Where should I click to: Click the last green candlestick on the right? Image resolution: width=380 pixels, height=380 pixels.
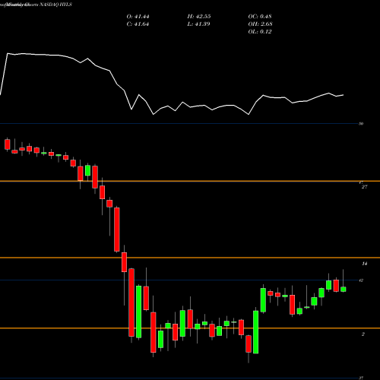344,290
